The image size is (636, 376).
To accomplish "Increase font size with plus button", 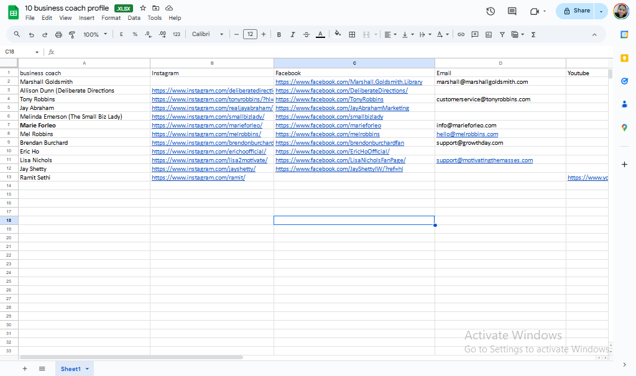I will click(264, 34).
